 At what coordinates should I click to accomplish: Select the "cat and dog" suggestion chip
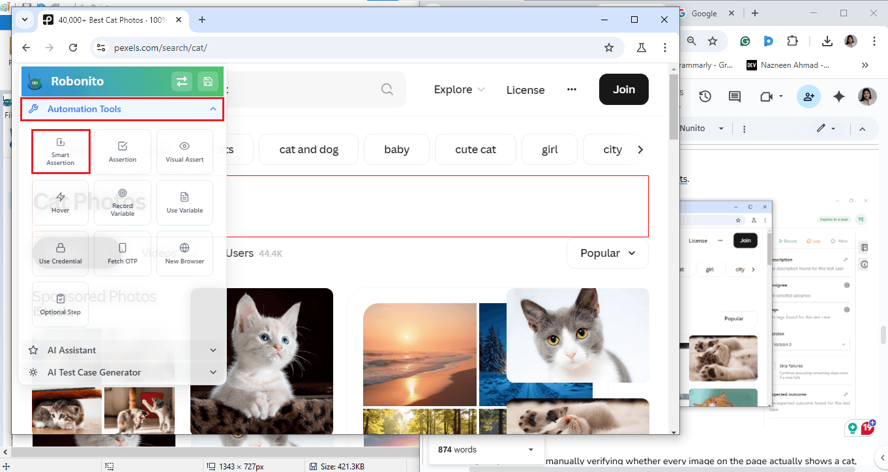pos(309,149)
